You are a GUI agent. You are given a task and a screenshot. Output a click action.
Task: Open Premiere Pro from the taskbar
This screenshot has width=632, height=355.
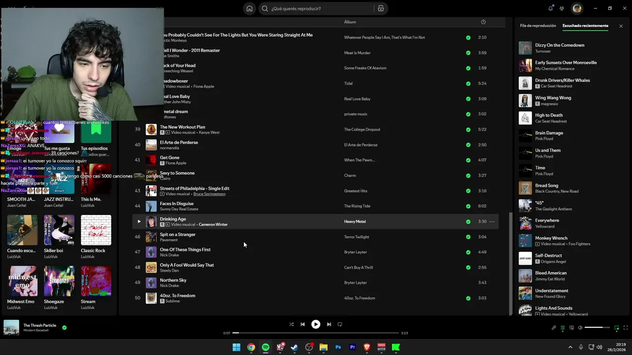353,347
